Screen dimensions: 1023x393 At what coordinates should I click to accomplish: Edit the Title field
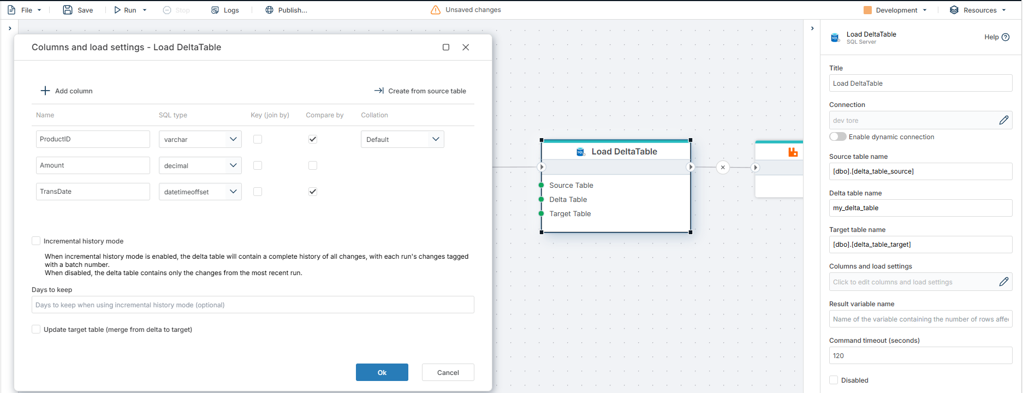(920, 83)
